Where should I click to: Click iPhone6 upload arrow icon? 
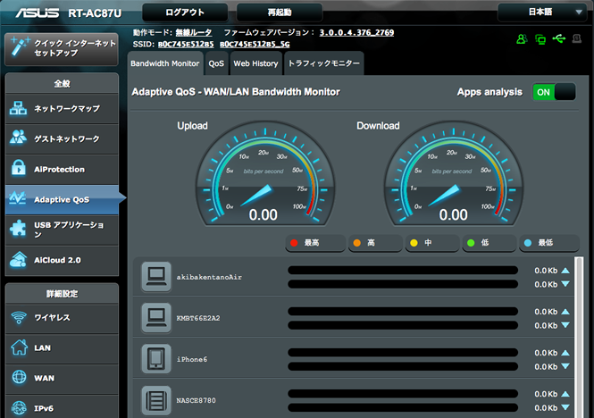point(565,353)
